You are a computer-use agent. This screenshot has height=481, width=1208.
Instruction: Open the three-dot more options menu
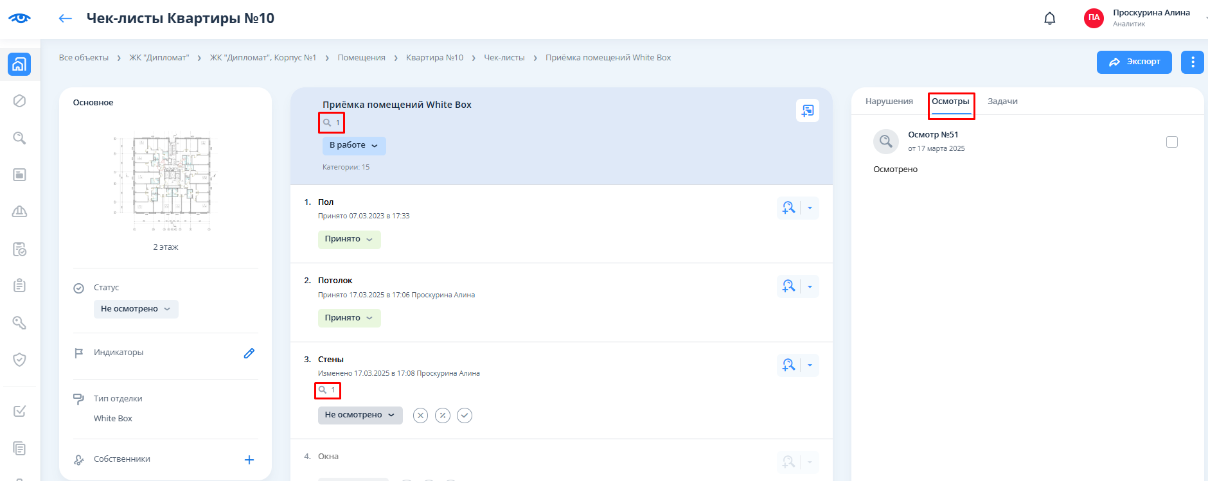(x=1192, y=62)
